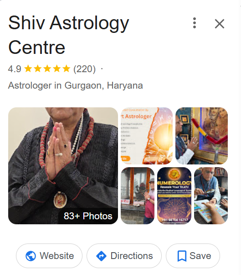Get Directions to the astrology centre
Viewport: 241px width, 275px height.
tap(124, 256)
